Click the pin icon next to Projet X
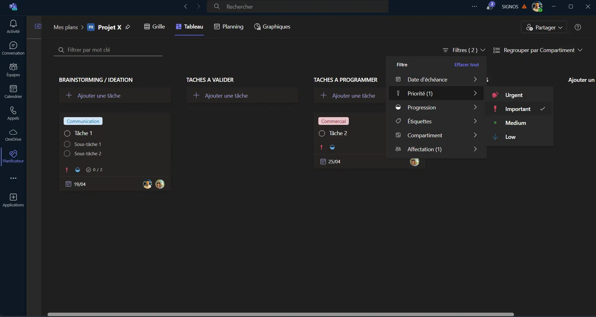This screenshot has height=317, width=596. [x=128, y=27]
